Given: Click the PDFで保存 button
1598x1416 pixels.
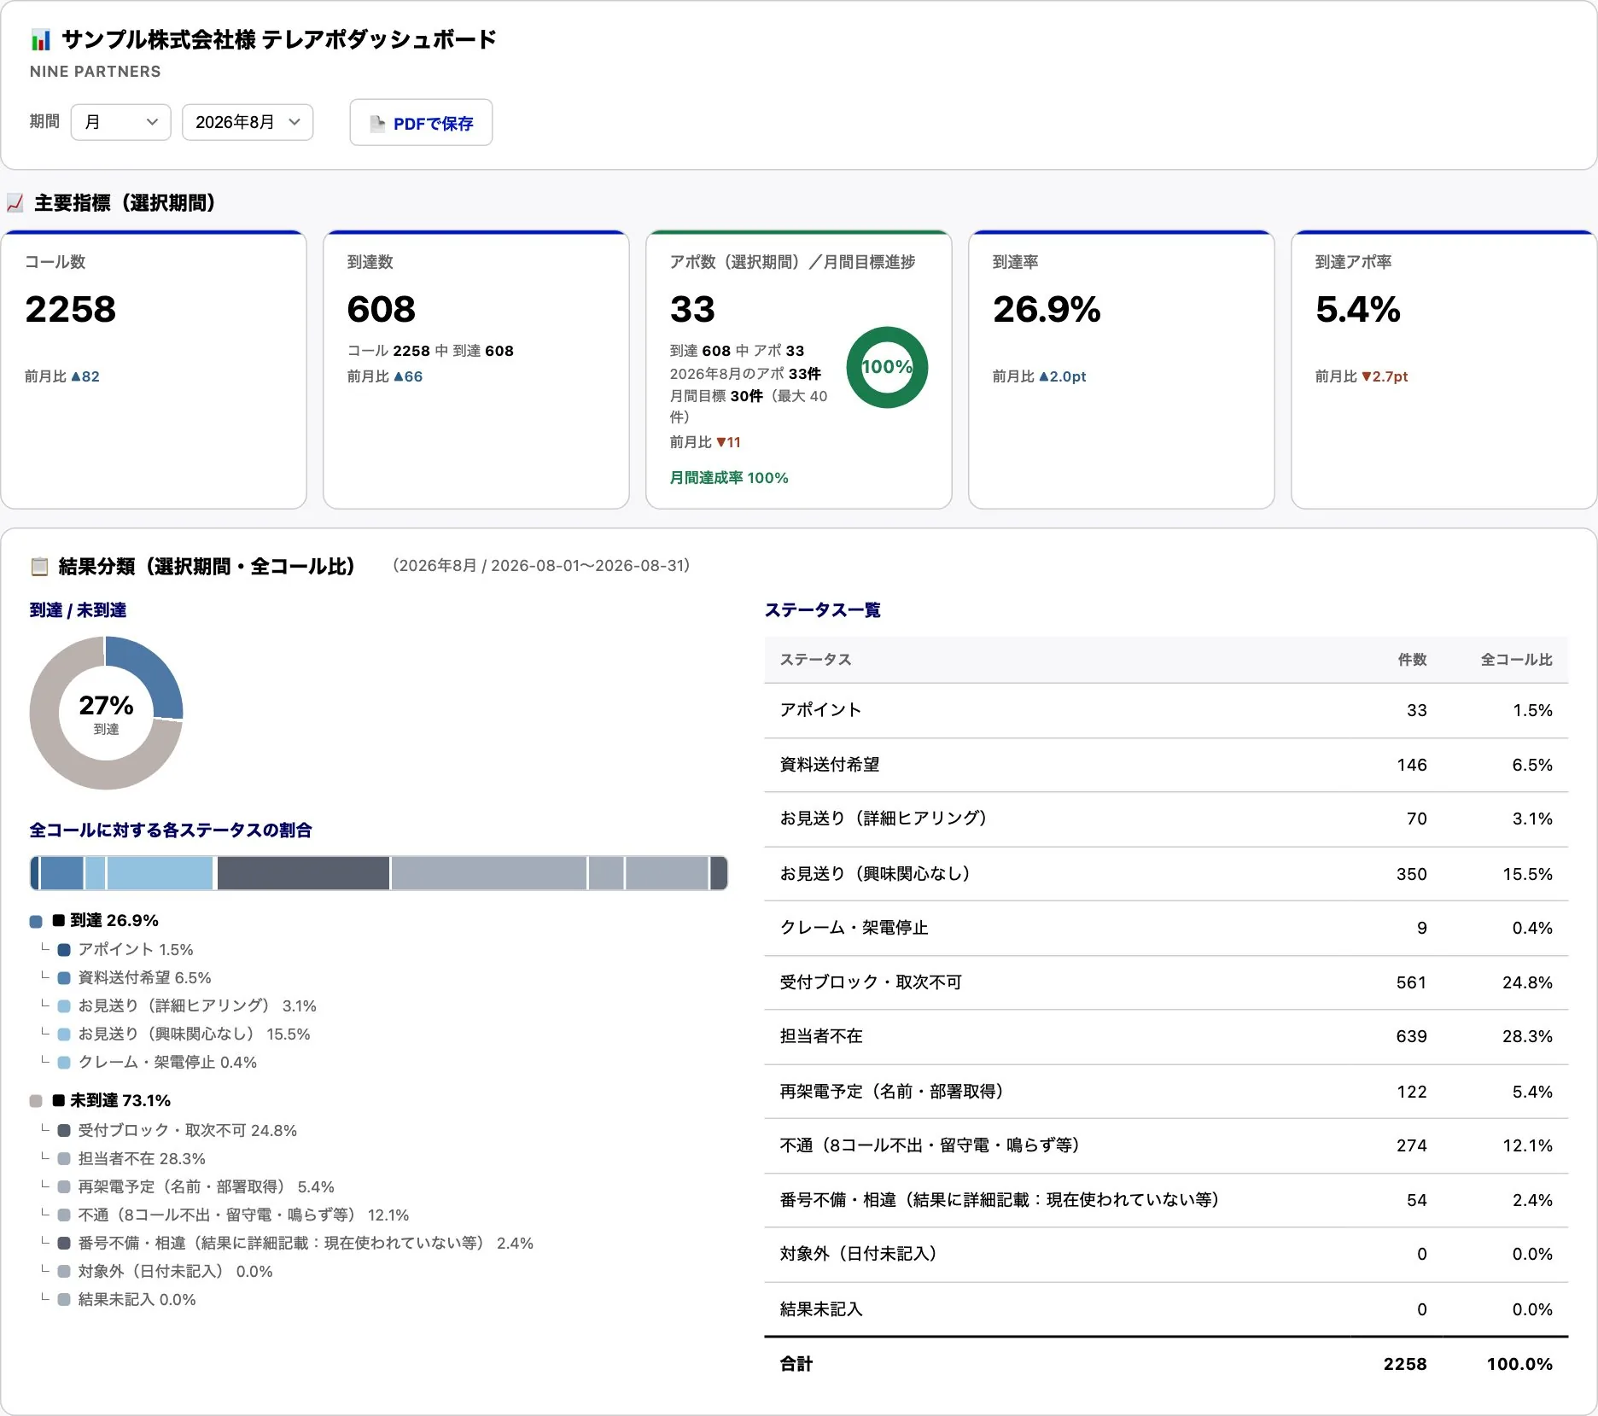Looking at the screenshot, I should pos(421,123).
